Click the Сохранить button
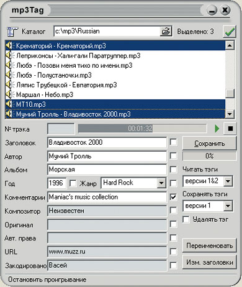Screen dimensions: 242x287 (209, 143)
